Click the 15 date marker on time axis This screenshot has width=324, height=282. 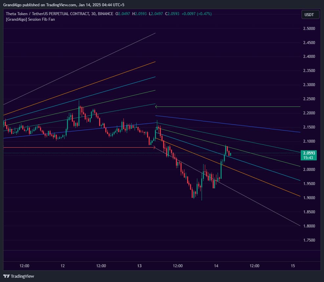point(293,266)
